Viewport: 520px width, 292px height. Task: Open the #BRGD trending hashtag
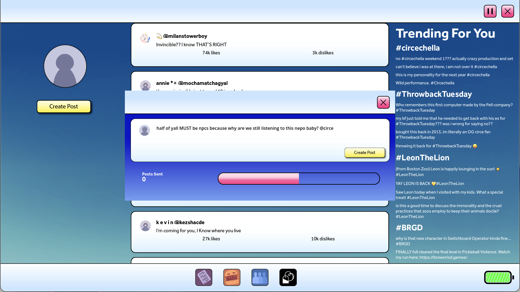pos(409,228)
